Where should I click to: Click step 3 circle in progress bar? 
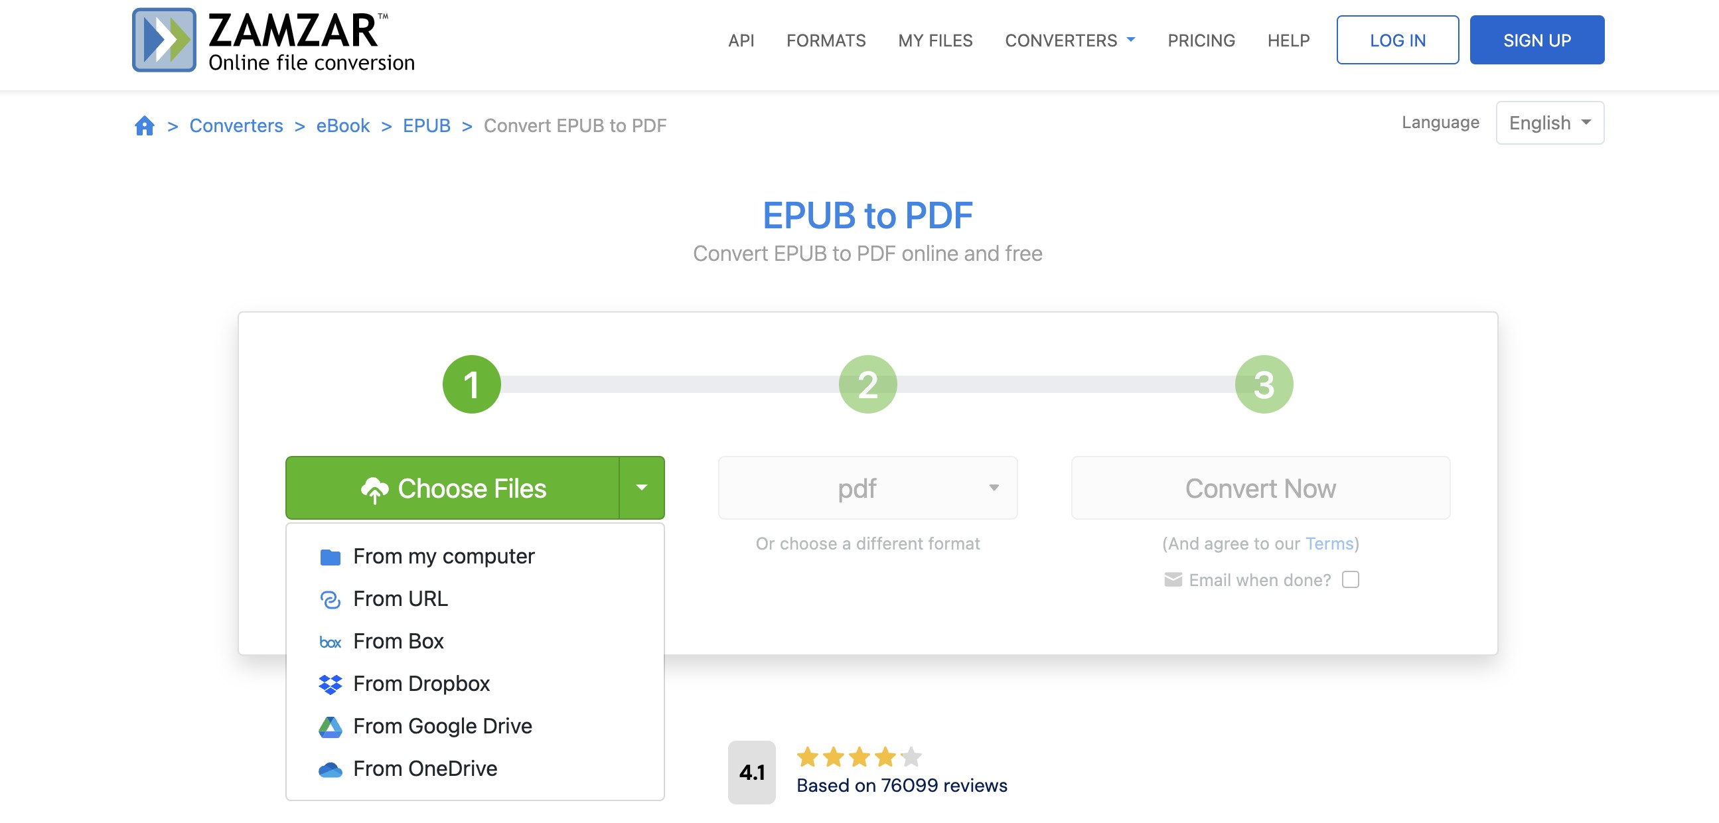point(1264,384)
